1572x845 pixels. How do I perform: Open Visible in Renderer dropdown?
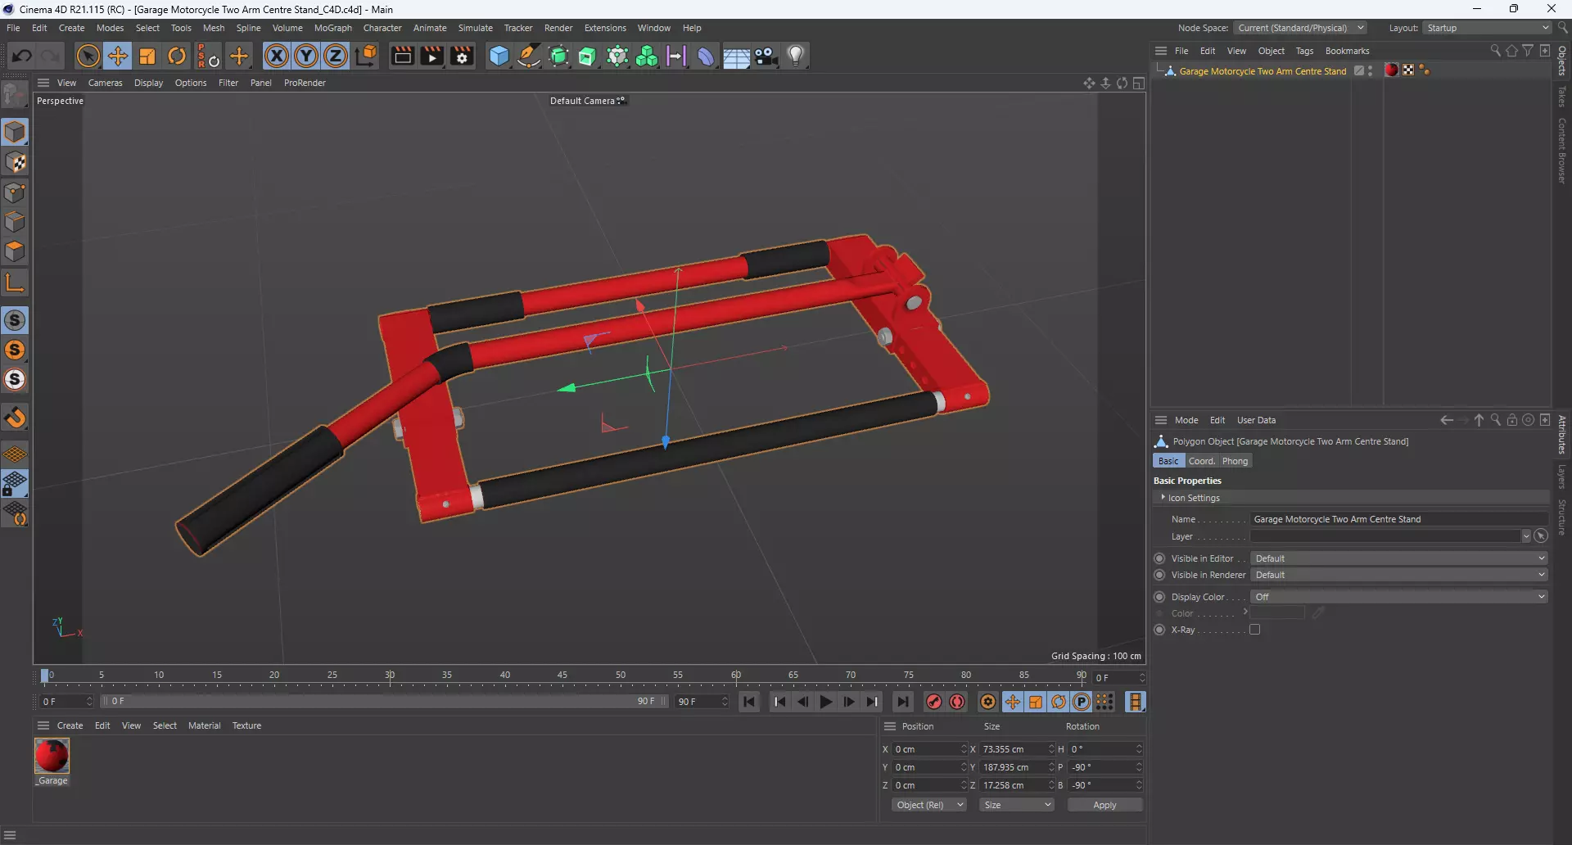point(1399,575)
